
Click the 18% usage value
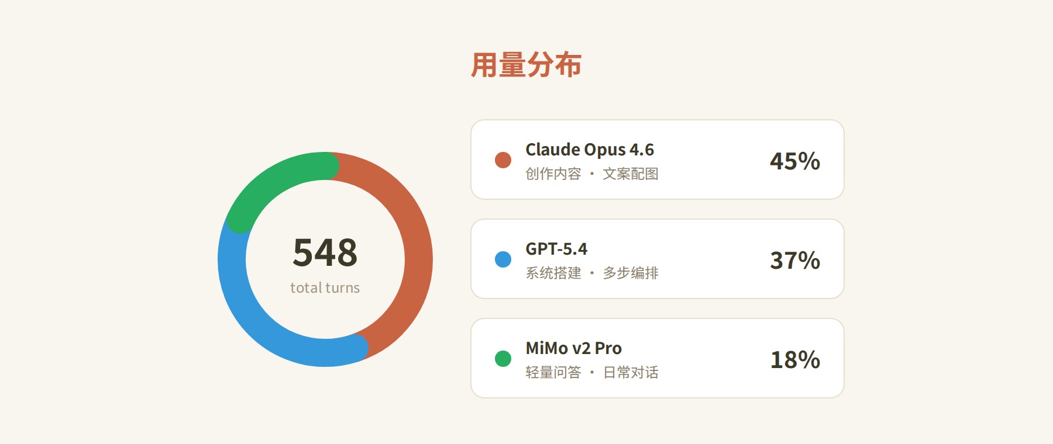click(x=794, y=360)
